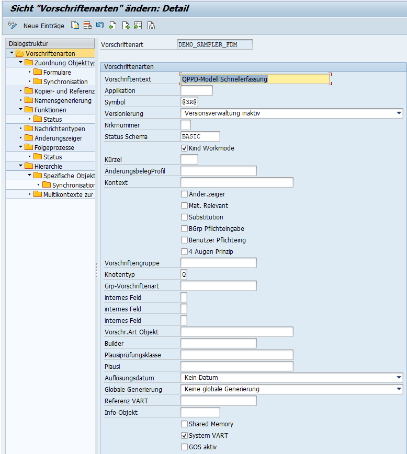
Task: Click the Nachrichtentypen folder icon
Action: (29, 129)
